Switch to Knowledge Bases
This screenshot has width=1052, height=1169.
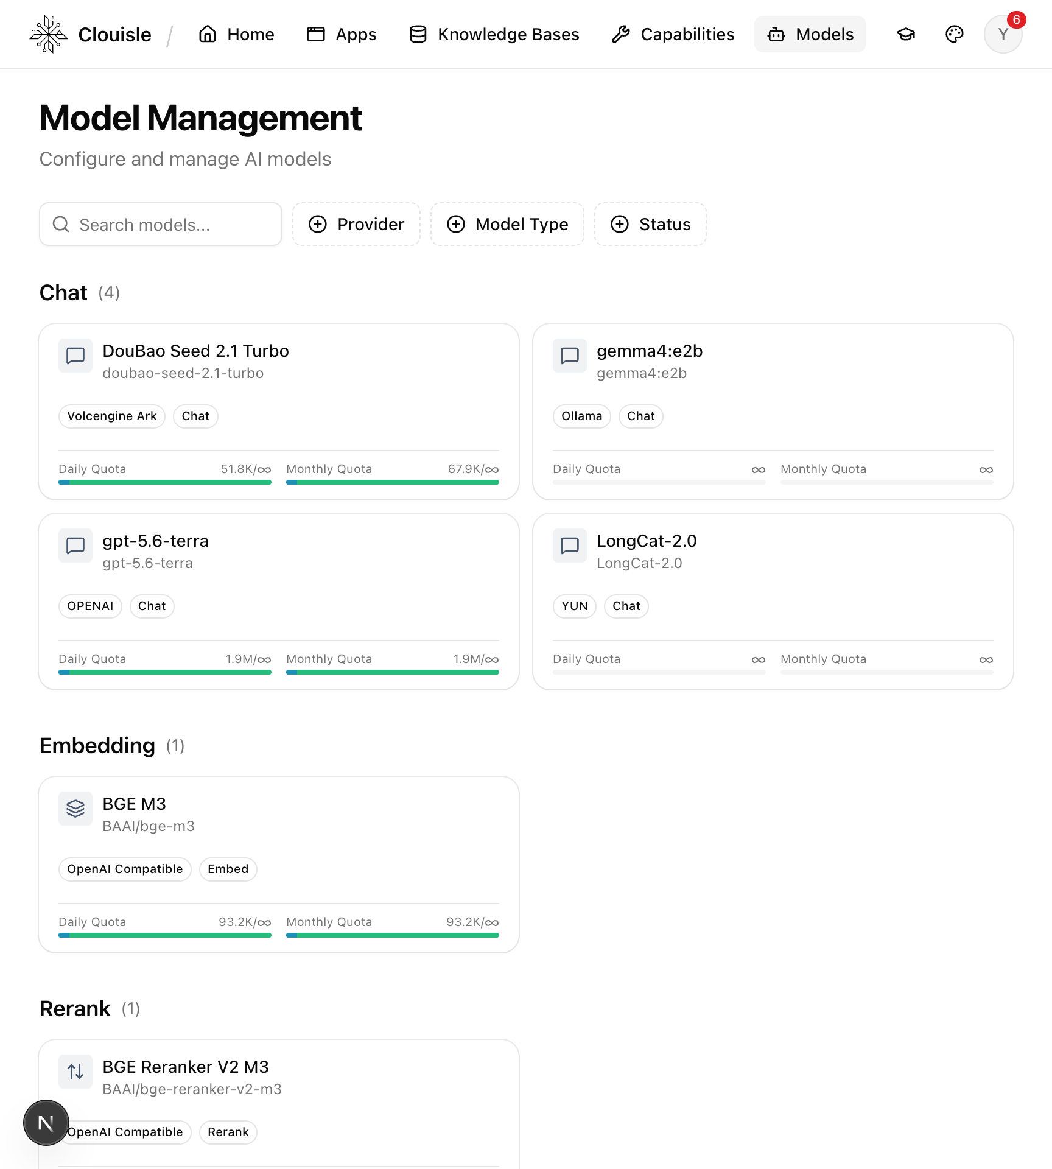pos(494,34)
